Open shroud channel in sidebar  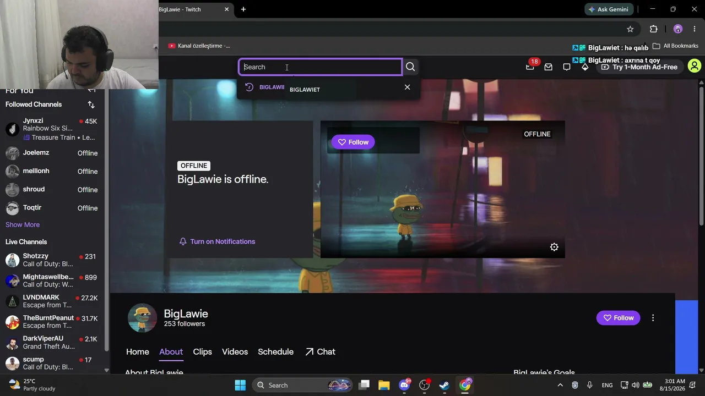coord(52,189)
